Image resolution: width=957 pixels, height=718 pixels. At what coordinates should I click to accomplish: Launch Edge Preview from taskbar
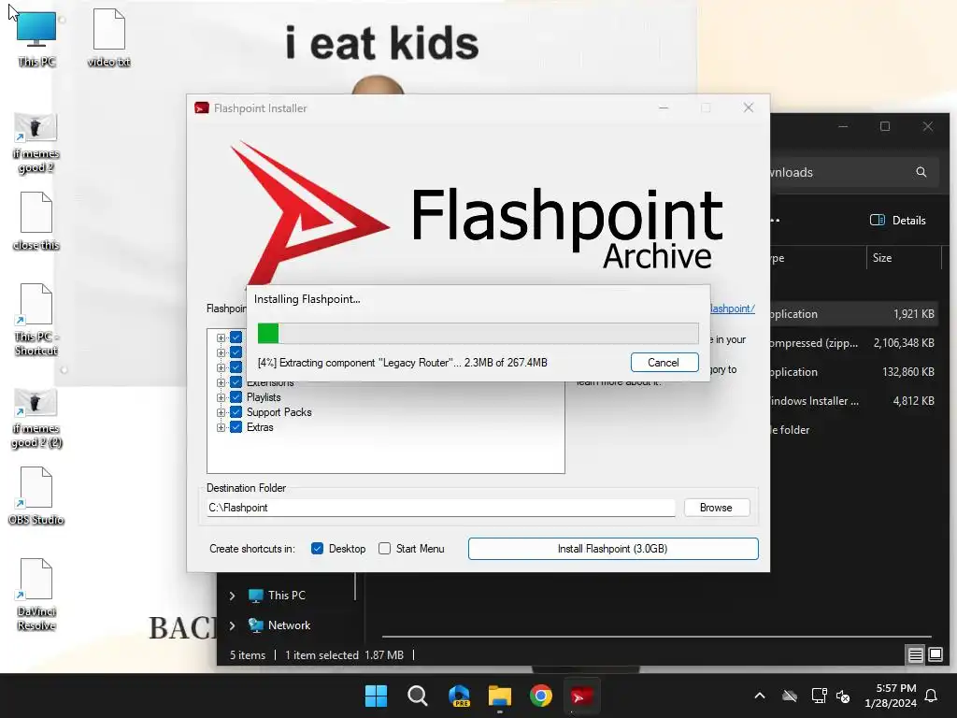(459, 696)
